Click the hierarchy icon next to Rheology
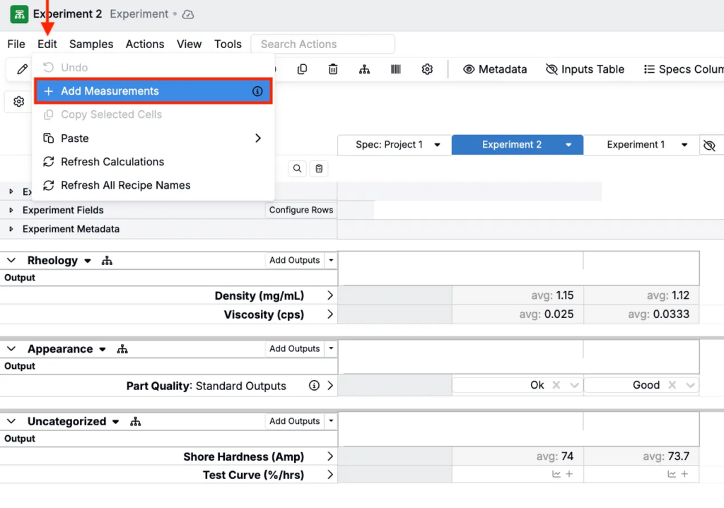724x508 pixels. tap(107, 261)
